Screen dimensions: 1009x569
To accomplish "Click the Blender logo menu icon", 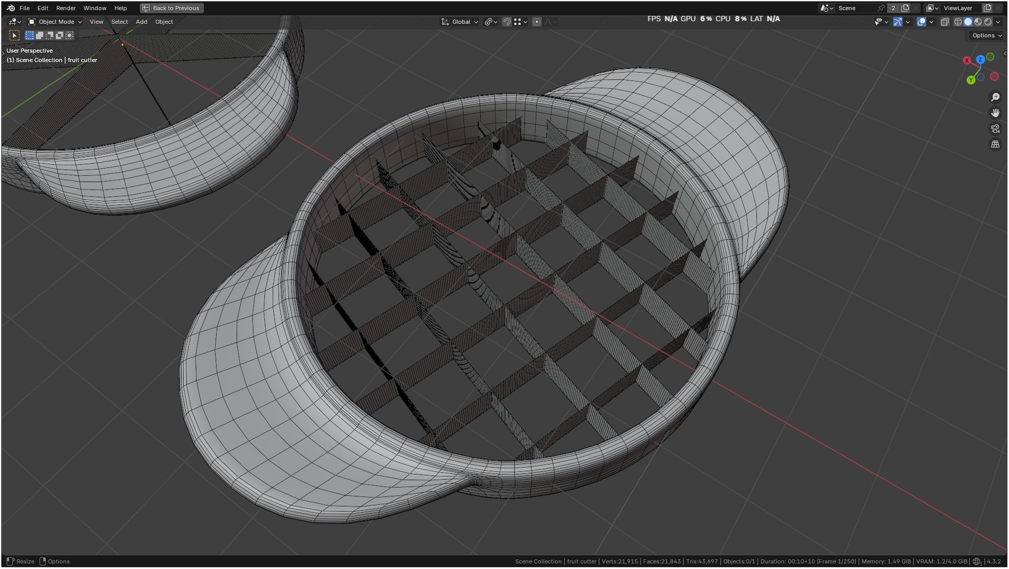I will click(x=11, y=8).
